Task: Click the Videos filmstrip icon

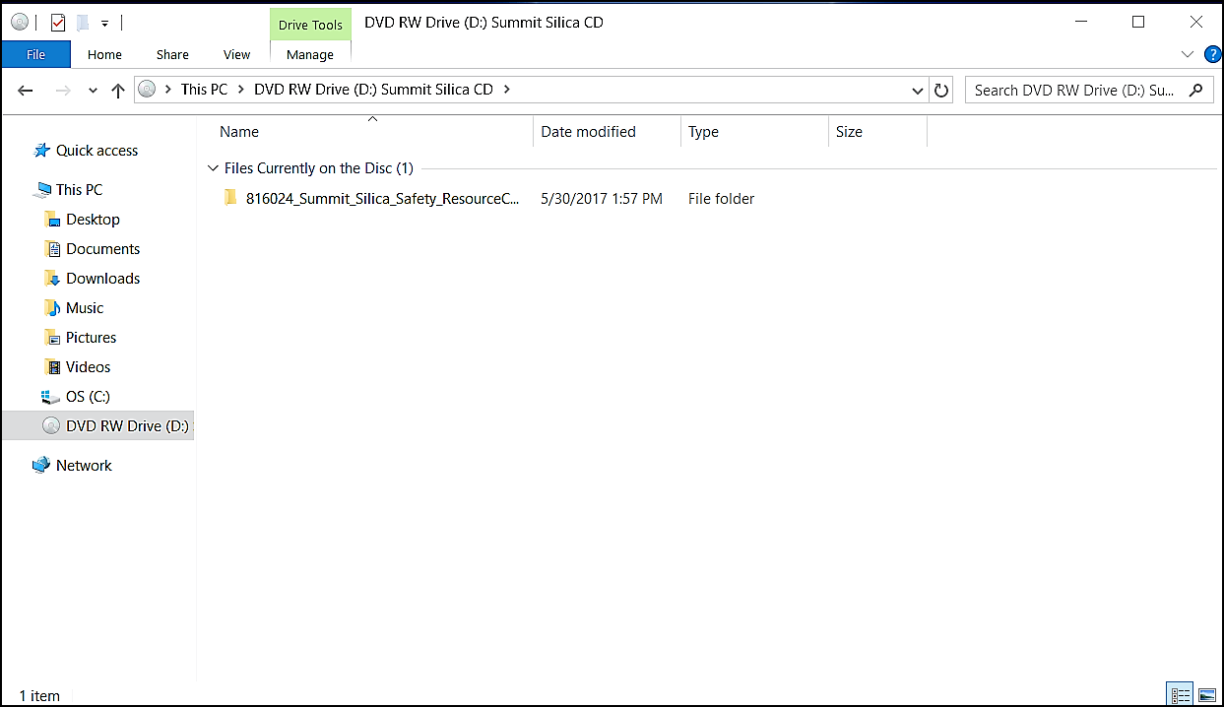Action: [x=52, y=367]
